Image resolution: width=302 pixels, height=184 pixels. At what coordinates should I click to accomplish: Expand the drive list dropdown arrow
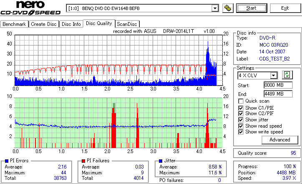215,8
